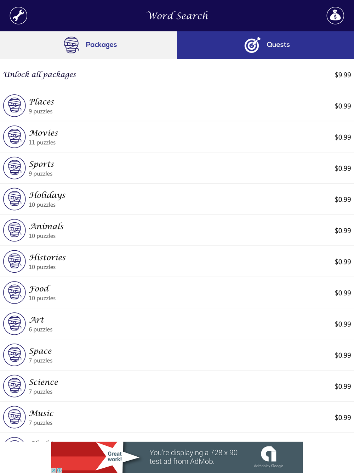Select Unlock all packages option
Image resolution: width=354 pixels, height=473 pixels.
(x=40, y=74)
